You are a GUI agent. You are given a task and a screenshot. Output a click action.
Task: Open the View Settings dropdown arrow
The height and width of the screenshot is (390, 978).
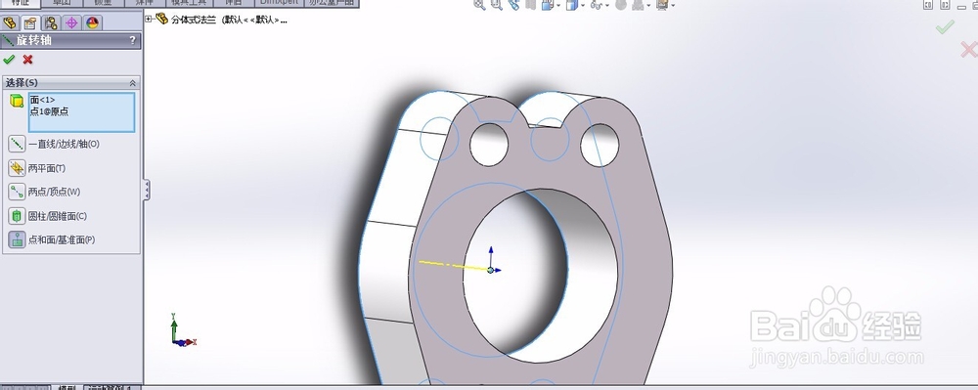pos(674,6)
